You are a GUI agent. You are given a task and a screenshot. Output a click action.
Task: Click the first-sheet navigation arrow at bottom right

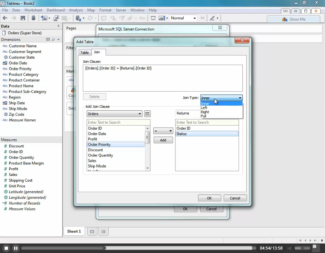point(300,240)
